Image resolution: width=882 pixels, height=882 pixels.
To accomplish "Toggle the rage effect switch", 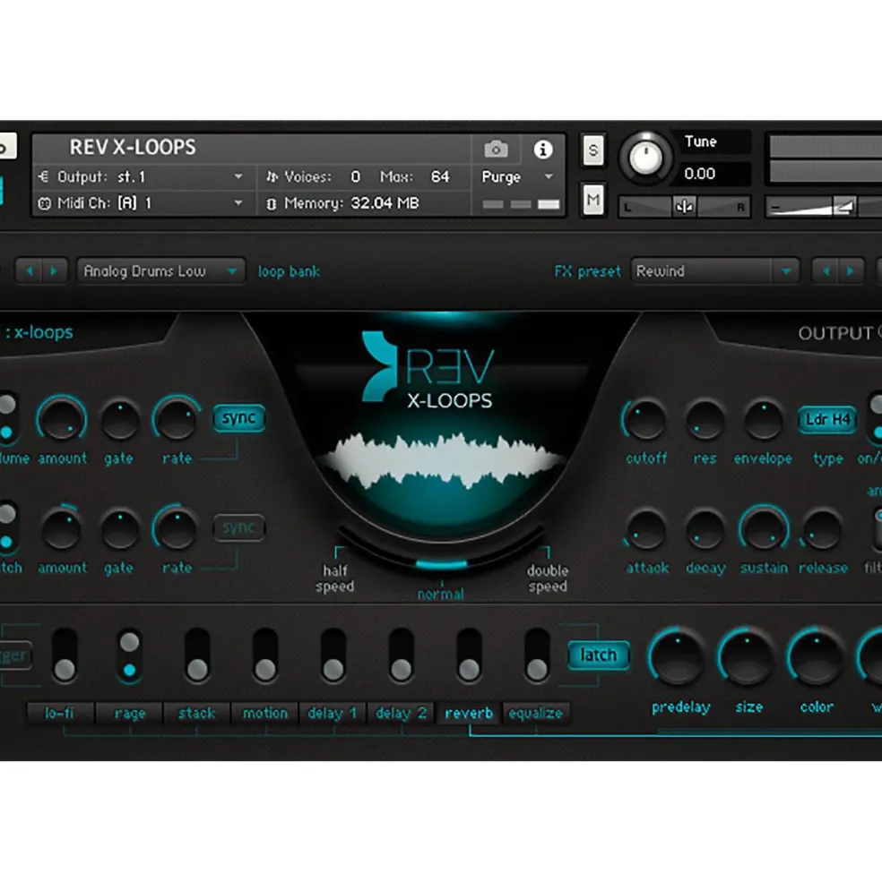I will [130, 655].
